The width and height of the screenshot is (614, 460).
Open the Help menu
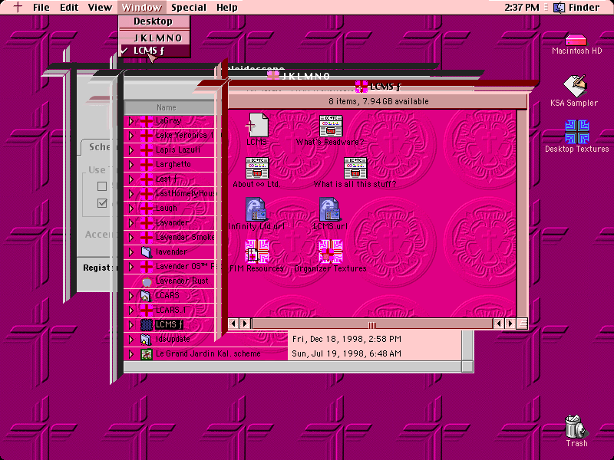coord(227,7)
